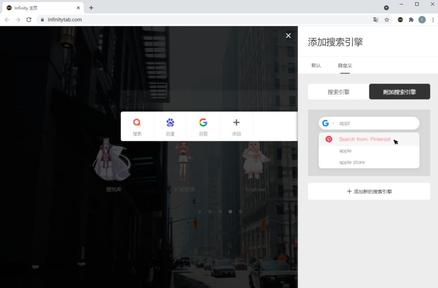Open Chrome's three-dot menu
Screen dimensions: 438x288
433,19
